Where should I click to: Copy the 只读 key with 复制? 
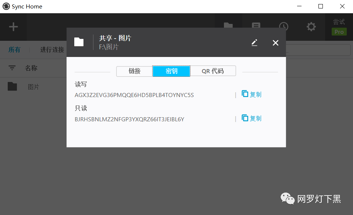tap(252, 118)
